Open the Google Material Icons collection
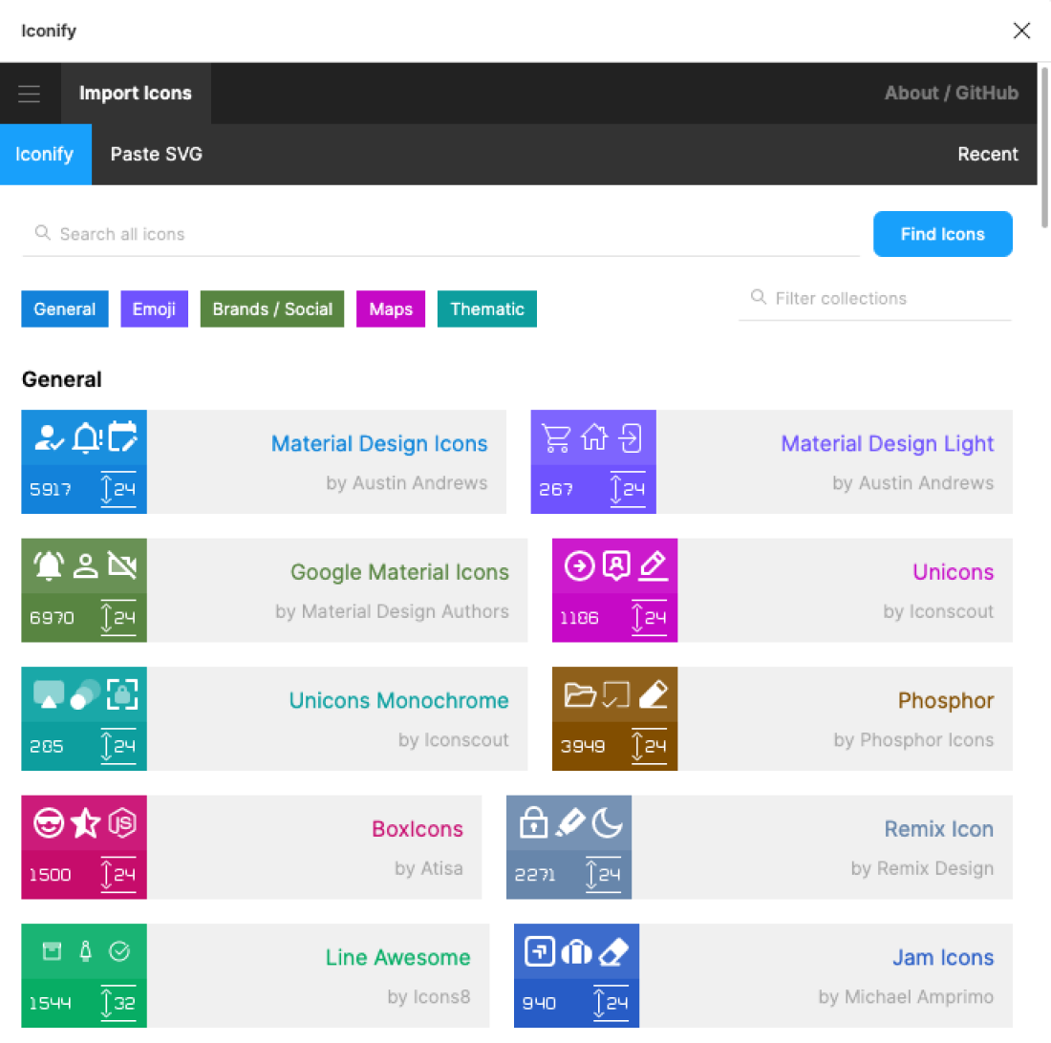This screenshot has width=1051, height=1043. [274, 590]
